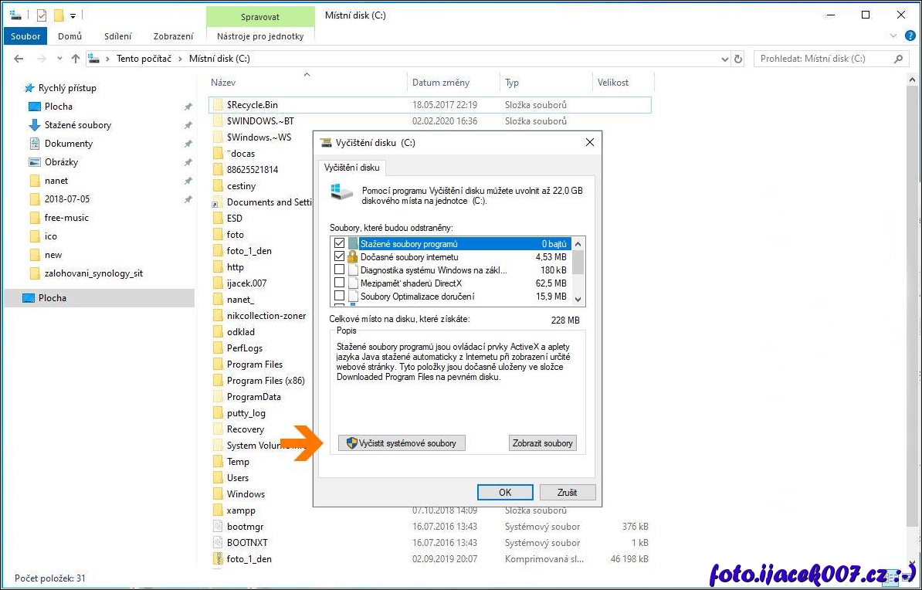Enable Mezipaměť shaderů DirectX checkbox

[x=339, y=283]
